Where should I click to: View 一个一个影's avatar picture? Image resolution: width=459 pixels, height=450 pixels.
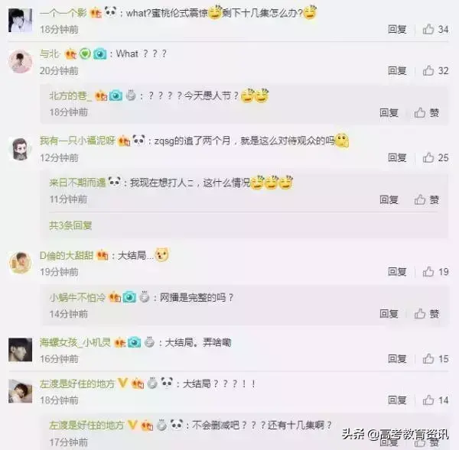tap(20, 20)
